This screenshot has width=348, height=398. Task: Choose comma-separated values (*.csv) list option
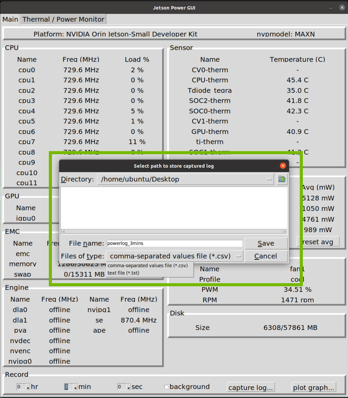click(147, 266)
